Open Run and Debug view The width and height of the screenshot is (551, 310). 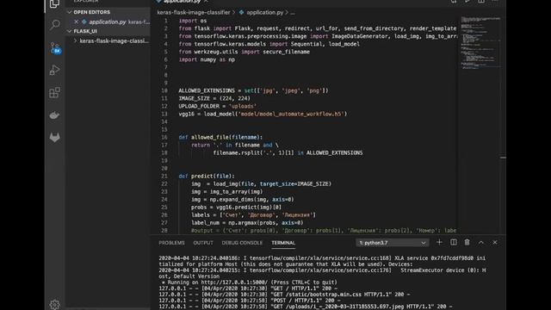54,70
